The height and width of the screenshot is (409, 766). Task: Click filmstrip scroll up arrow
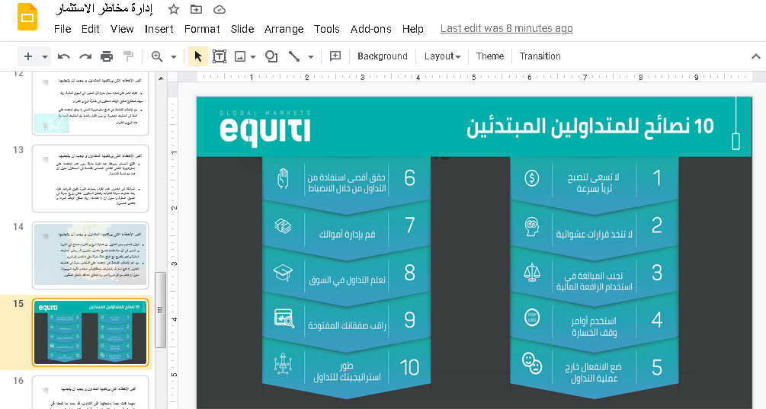tap(161, 78)
